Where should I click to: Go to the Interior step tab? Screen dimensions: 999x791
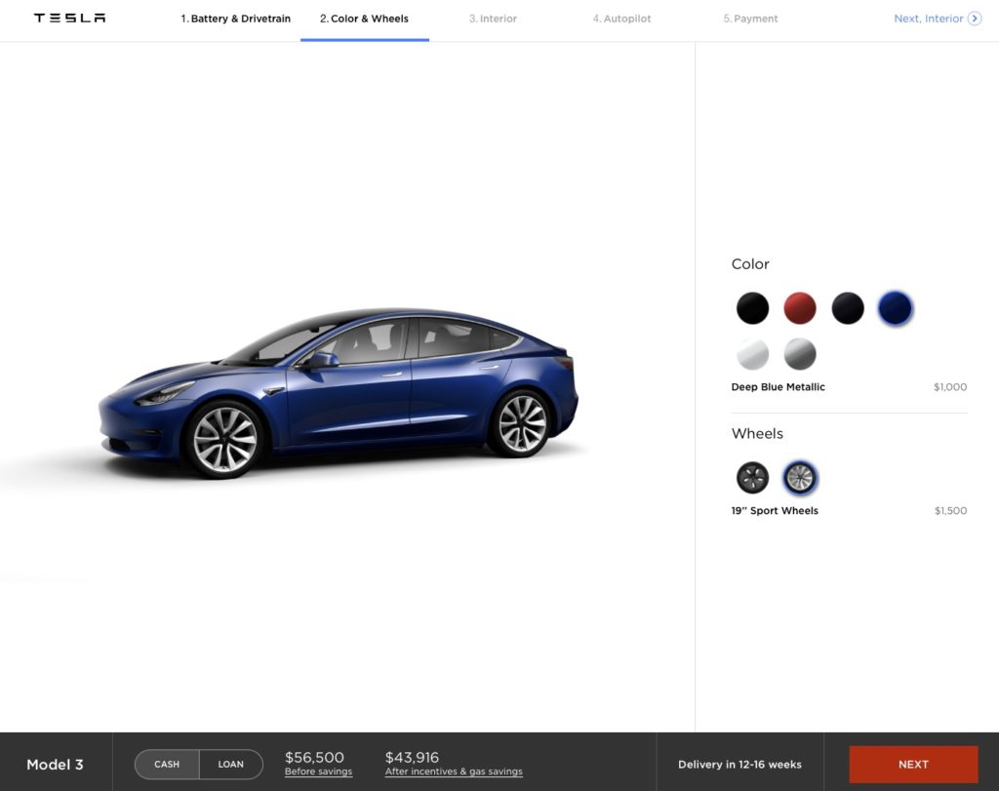493,19
